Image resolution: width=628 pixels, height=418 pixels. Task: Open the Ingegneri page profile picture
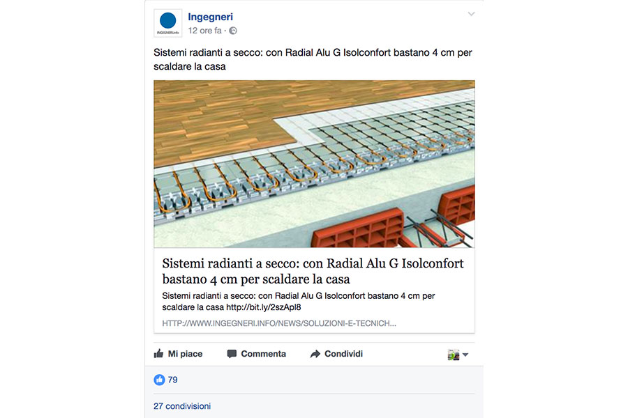tap(167, 23)
